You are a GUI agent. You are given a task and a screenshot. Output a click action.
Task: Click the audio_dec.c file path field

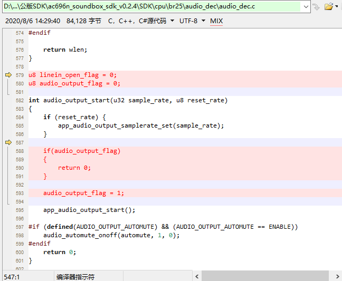tap(152, 6)
